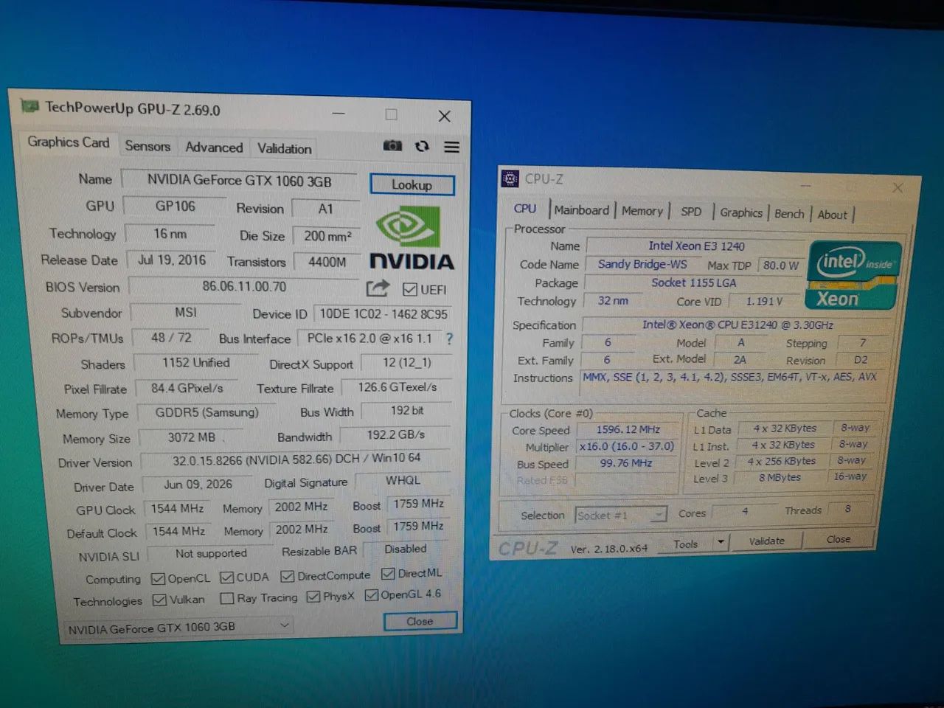944x708 pixels.
Task: Open the Graphics tab in CPU-Z
Action: (741, 212)
